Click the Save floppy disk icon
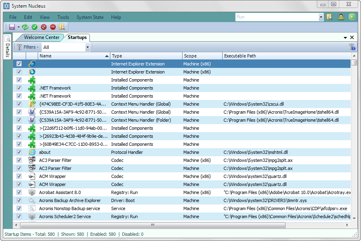 11,27
